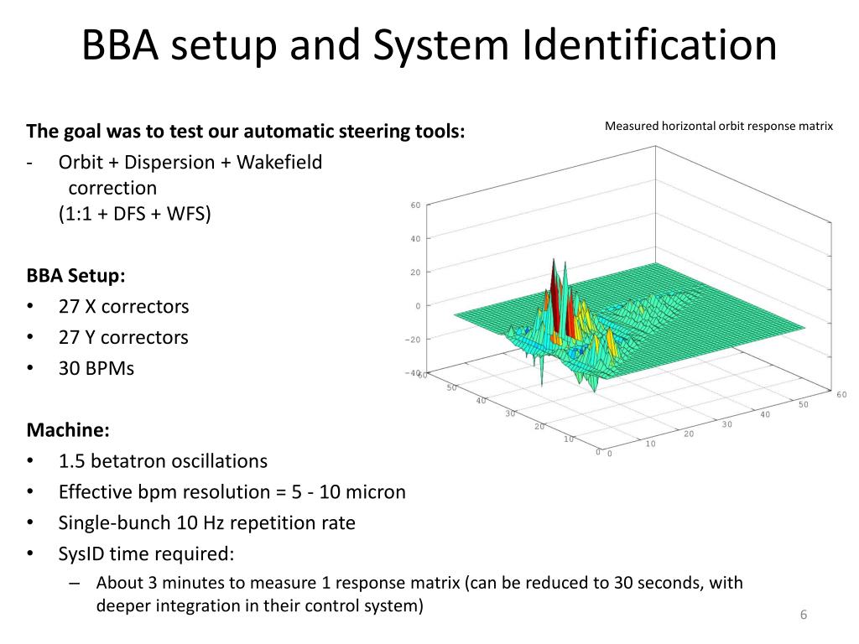Click the line 'deeper integration in their control system)'
This screenshot has height=644, width=859.
(x=260, y=605)
